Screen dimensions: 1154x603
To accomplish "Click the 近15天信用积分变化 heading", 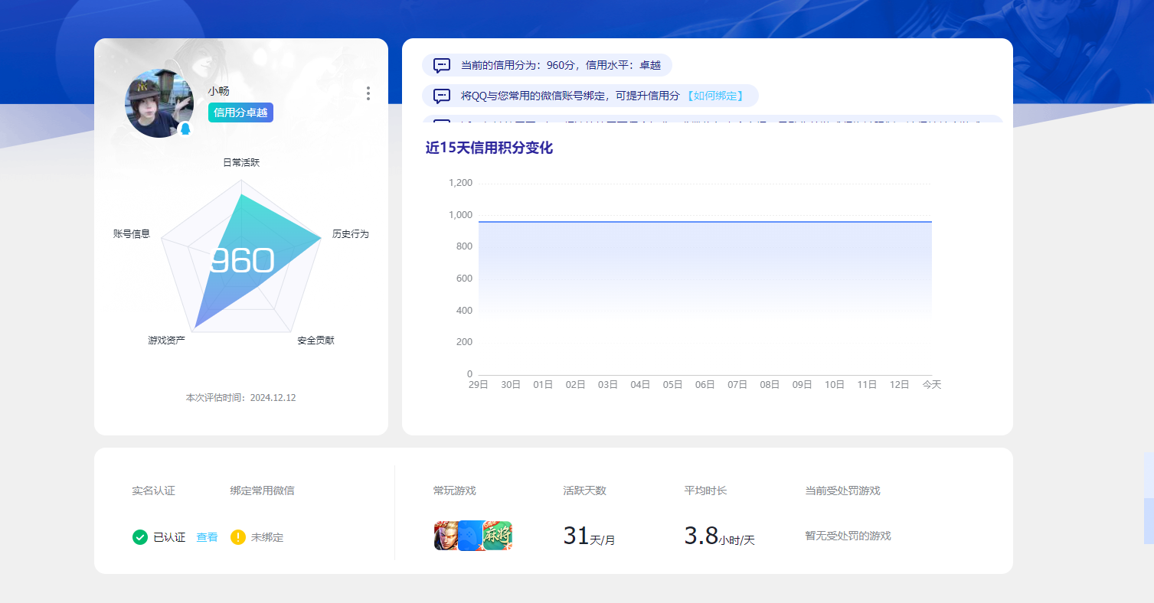I will (x=489, y=148).
